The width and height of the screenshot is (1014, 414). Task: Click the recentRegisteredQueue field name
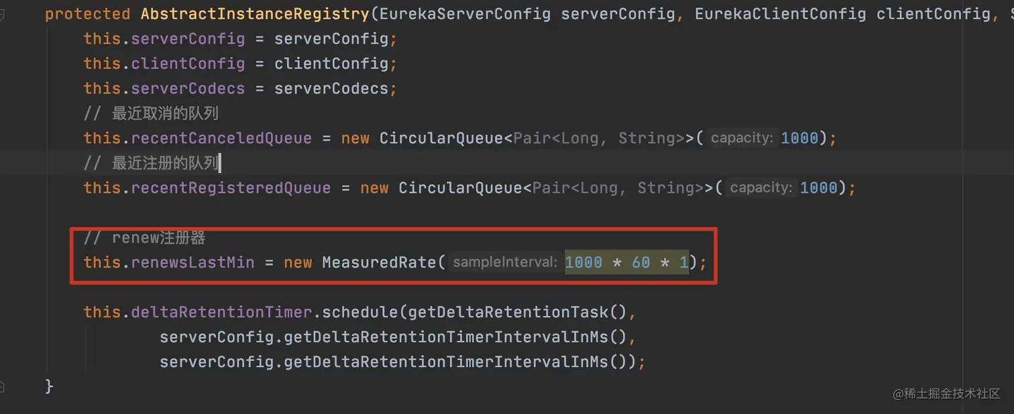[231, 188]
